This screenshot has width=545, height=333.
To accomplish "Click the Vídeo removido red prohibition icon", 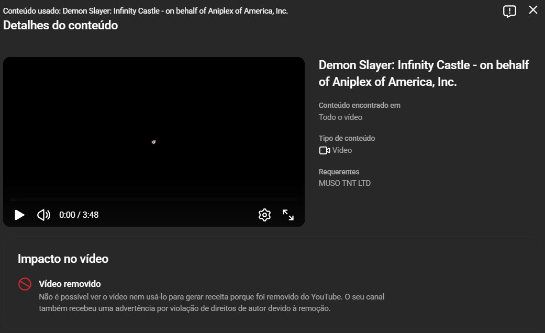I will pos(25,284).
